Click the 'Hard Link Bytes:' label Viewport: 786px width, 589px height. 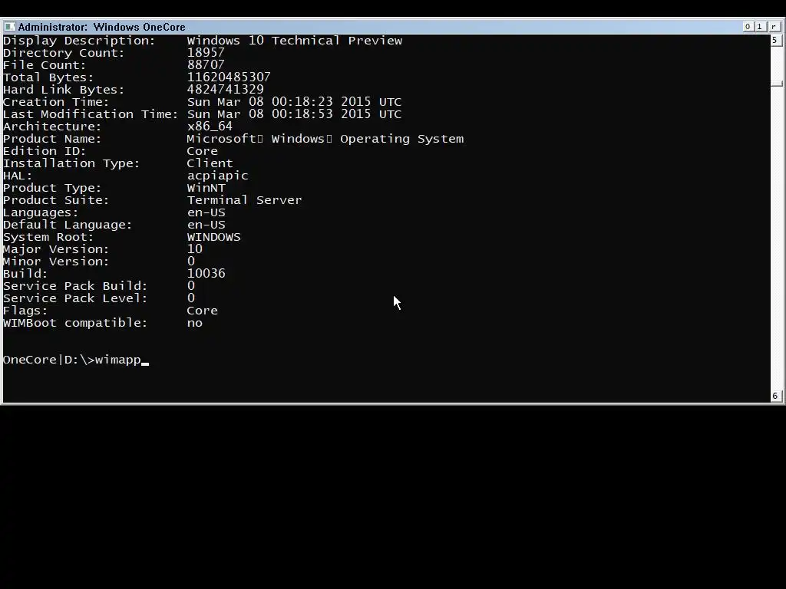click(64, 90)
